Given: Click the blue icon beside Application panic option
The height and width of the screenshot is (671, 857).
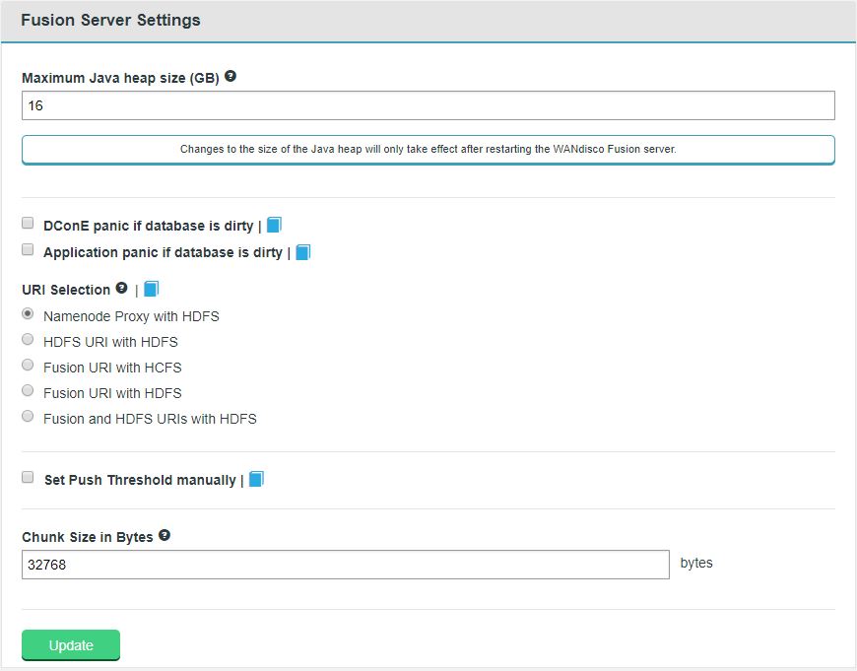Looking at the screenshot, I should [302, 251].
